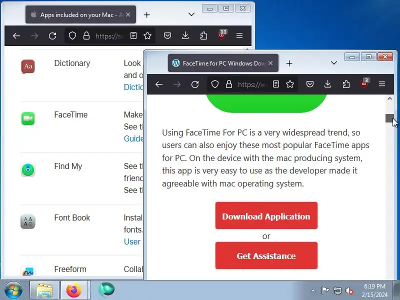Add new tab in FaceTime for PC window
This screenshot has height=300, width=400.
[289, 63]
